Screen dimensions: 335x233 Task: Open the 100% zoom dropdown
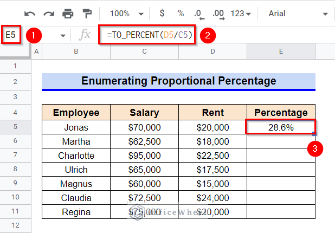(x=126, y=14)
